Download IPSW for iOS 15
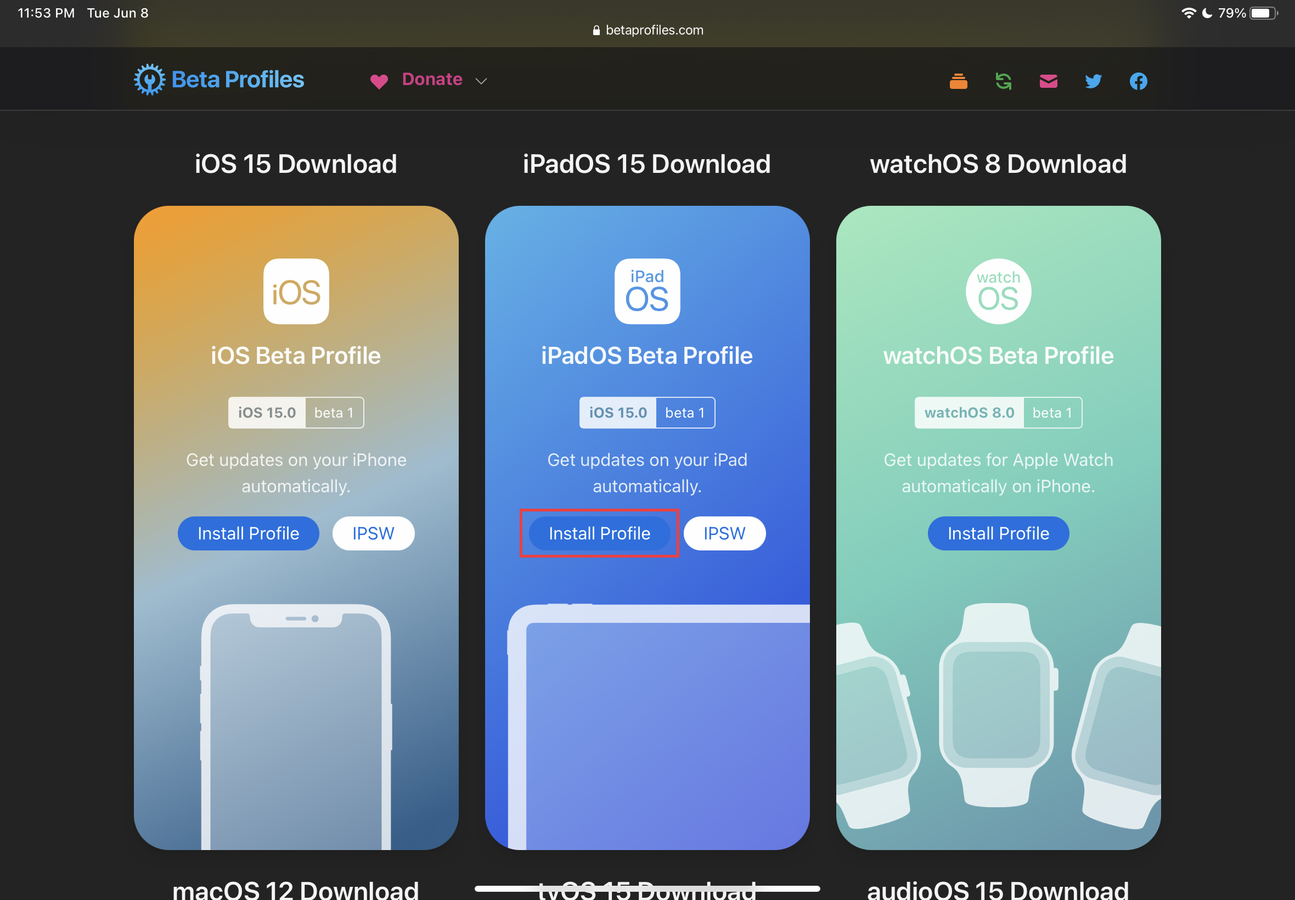1295x900 pixels. (x=373, y=533)
